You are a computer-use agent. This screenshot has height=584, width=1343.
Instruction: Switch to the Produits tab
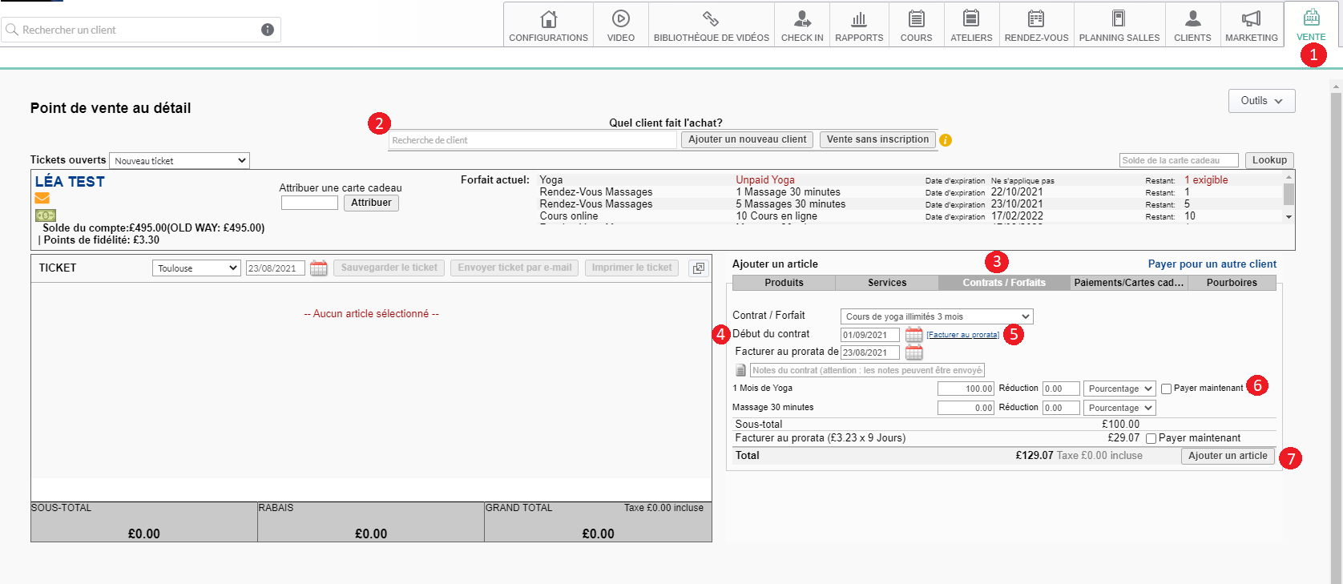pos(784,283)
